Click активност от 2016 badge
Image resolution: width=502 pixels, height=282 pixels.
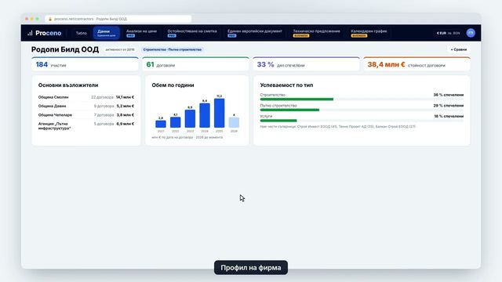[x=120, y=49]
